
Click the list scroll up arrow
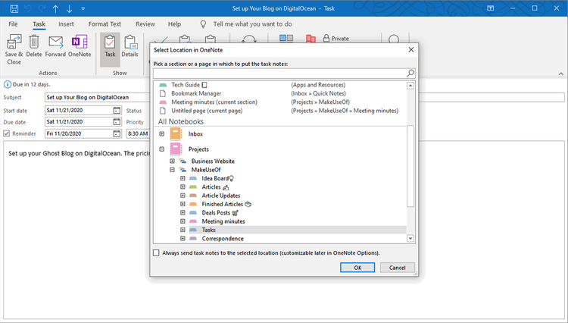tap(410, 86)
